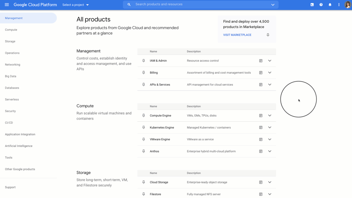Pin IAM & Admin product
This screenshot has height=198, width=352.
tap(144, 60)
